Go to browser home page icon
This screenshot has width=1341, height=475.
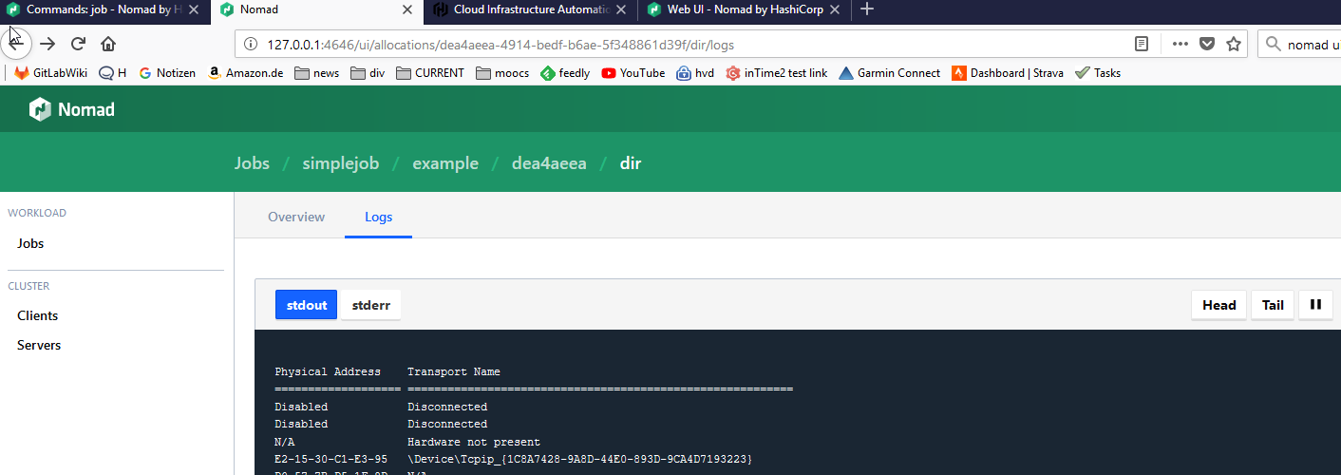tap(108, 44)
